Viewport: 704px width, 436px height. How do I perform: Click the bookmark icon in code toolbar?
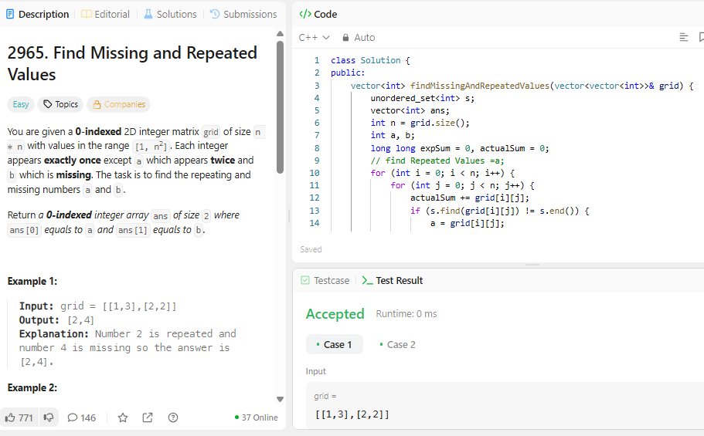click(x=701, y=37)
